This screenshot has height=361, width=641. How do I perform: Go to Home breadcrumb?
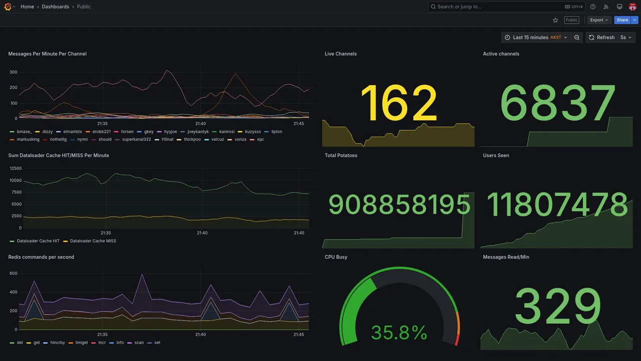[27, 7]
